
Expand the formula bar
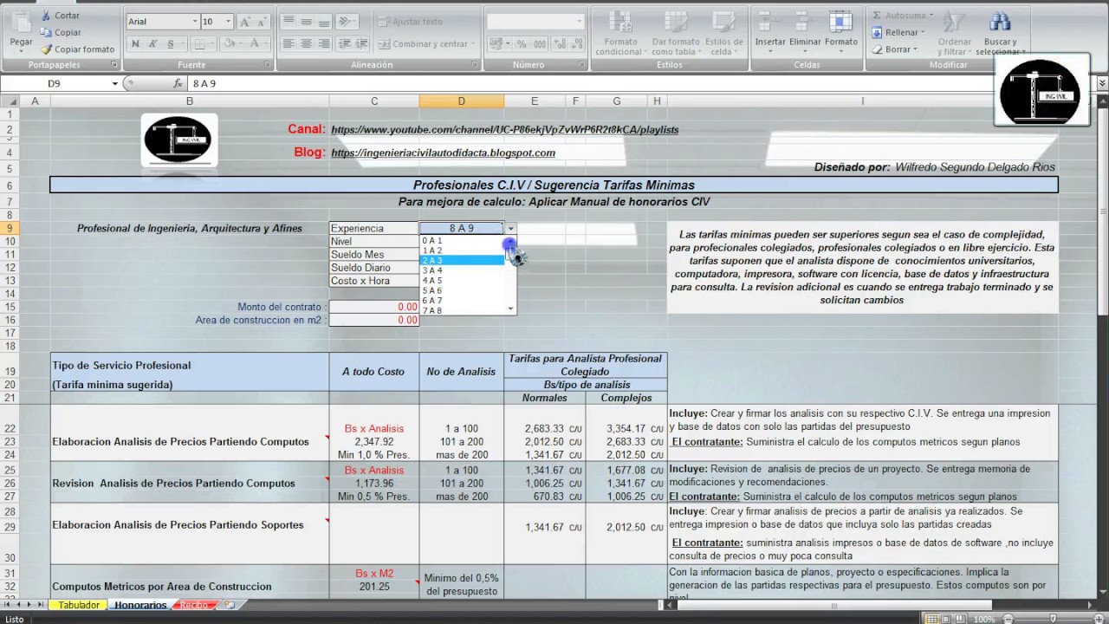[1102, 83]
